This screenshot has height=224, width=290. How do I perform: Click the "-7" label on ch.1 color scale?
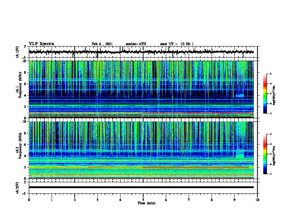[270, 113]
